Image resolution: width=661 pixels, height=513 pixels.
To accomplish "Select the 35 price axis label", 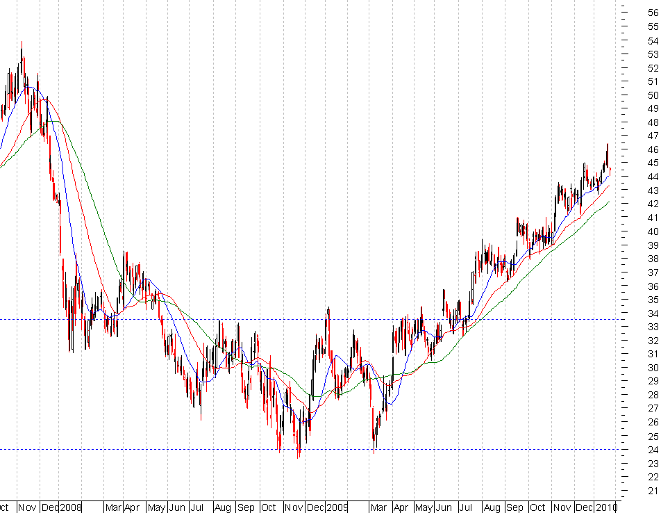I will point(653,300).
